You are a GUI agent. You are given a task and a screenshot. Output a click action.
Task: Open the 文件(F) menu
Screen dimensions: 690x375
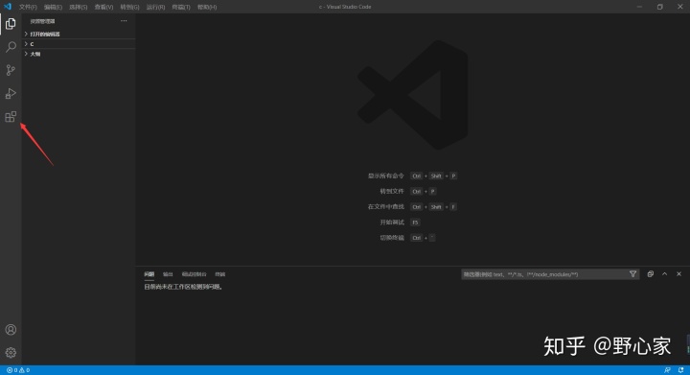(28, 7)
